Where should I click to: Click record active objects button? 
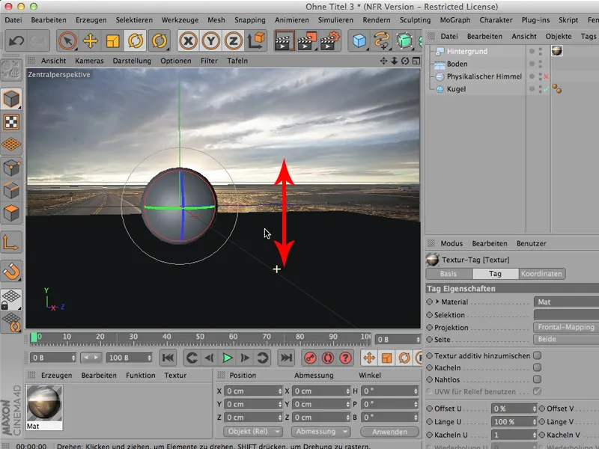coord(310,358)
